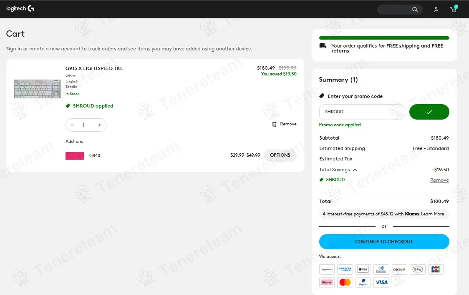469x295 pixels.
Task: Open the shopping cart icon
Action: pos(453,9)
